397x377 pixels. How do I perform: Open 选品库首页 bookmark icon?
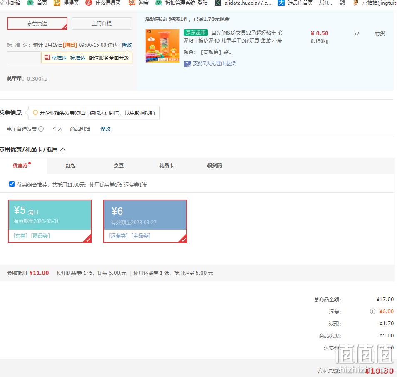pyautogui.click(x=281, y=3)
